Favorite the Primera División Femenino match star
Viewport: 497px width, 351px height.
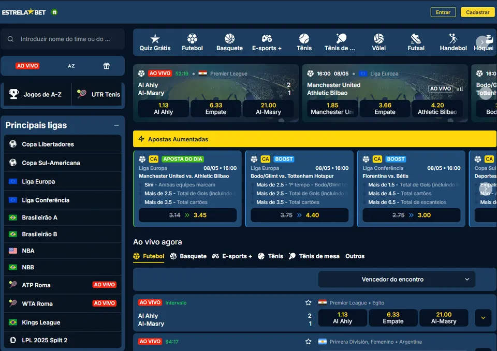(308, 342)
